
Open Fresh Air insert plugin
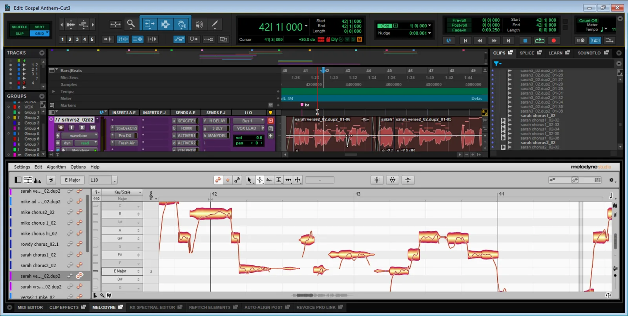124,143
